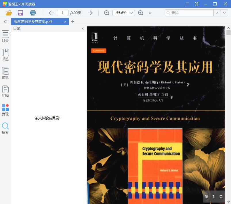This screenshot has height=204, width=231.
Task: Select the 现代密码学及其应用.pdf tab
Action: [33, 22]
